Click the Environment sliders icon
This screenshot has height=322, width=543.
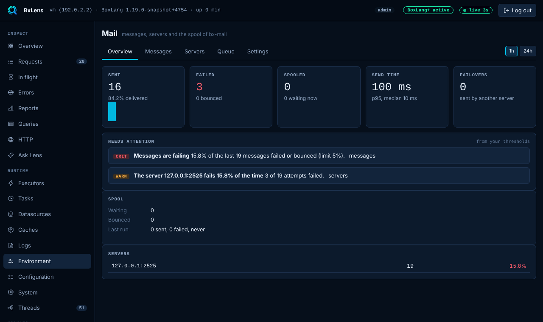click(11, 261)
